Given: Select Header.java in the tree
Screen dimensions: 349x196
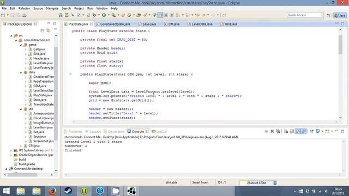Looking at the screenshot, I should 41,58.
